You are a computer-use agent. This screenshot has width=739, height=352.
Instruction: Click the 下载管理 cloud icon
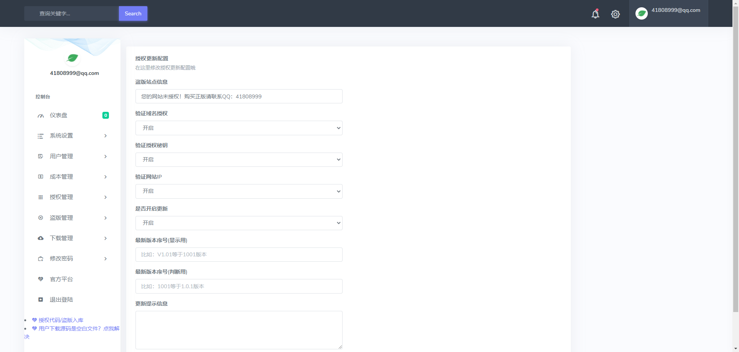point(40,238)
